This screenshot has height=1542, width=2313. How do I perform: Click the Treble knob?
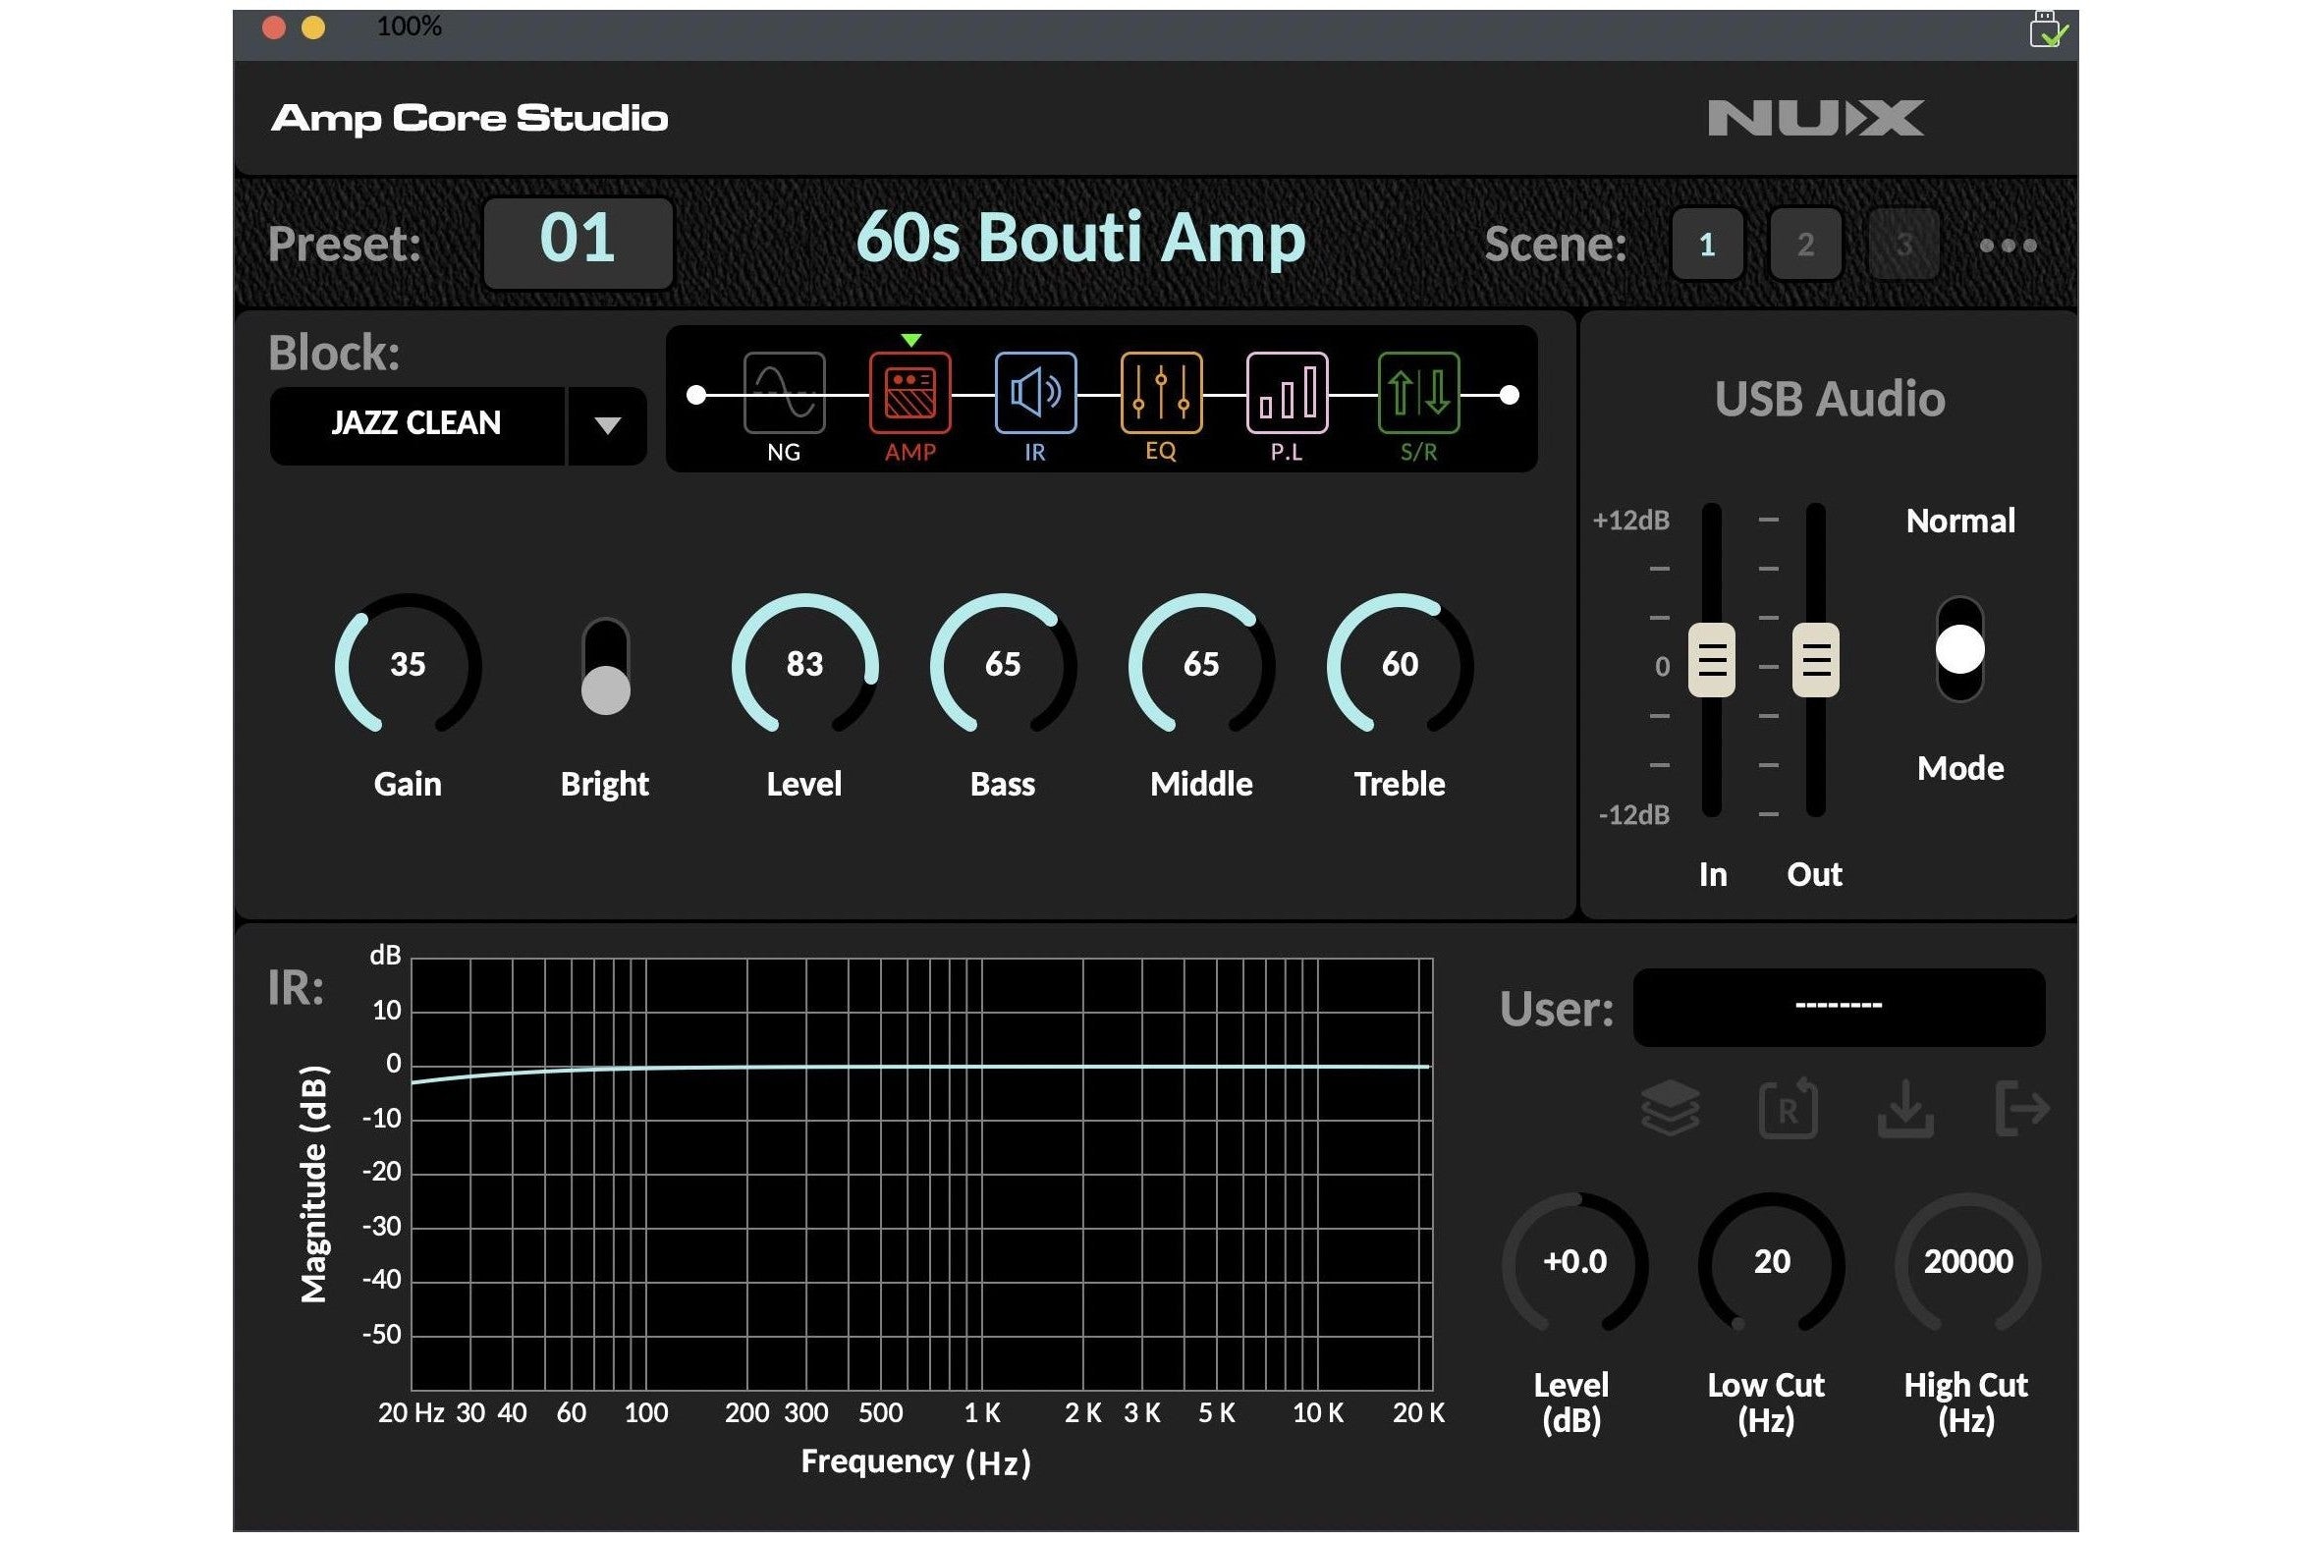coord(1401,665)
